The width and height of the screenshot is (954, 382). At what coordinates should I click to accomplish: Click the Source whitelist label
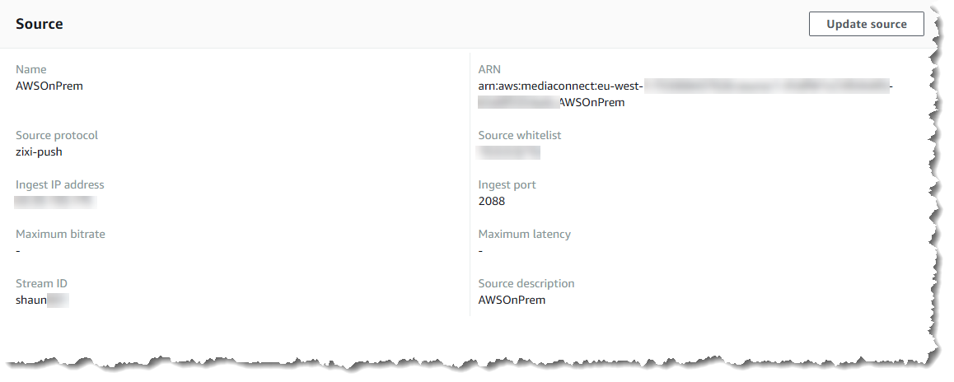(520, 135)
